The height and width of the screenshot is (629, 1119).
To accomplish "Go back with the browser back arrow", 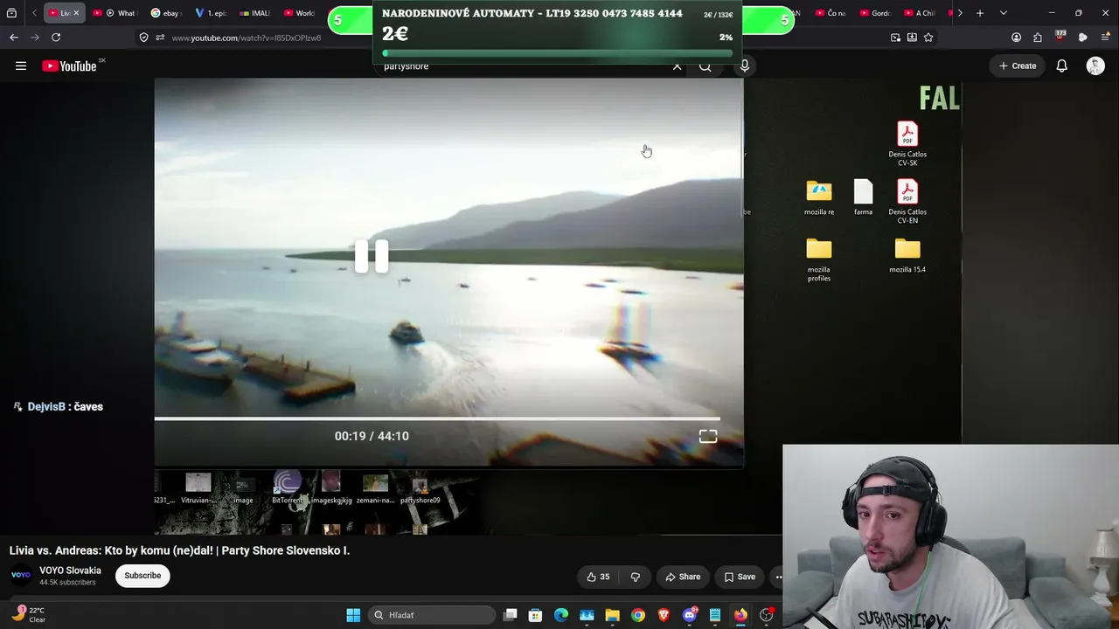I will click(14, 38).
